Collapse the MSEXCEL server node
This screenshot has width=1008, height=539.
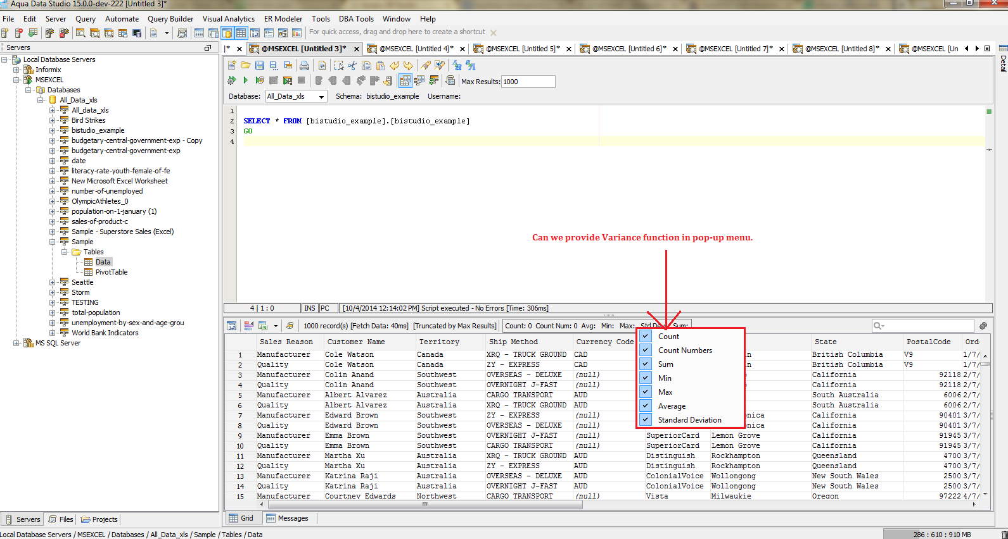(16, 80)
